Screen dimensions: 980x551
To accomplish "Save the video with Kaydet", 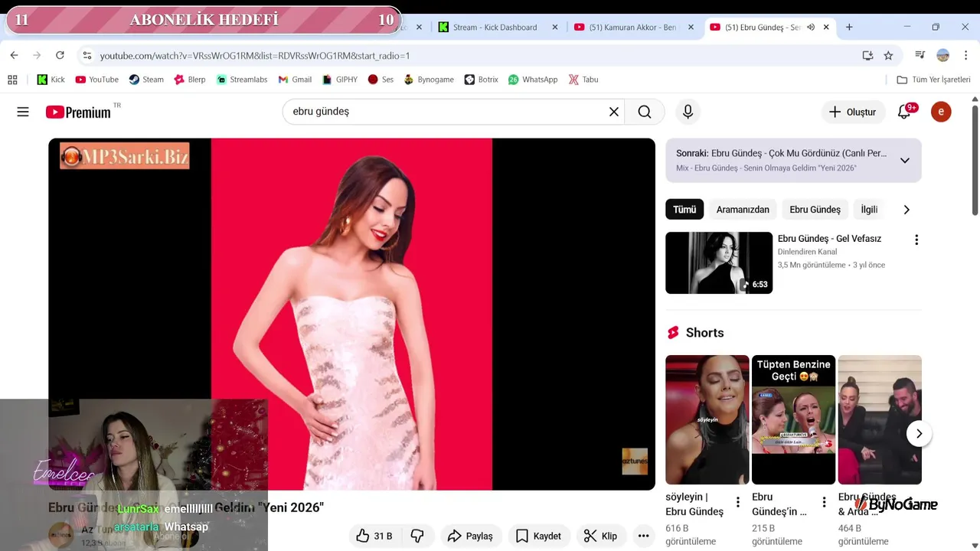I will 538,536.
